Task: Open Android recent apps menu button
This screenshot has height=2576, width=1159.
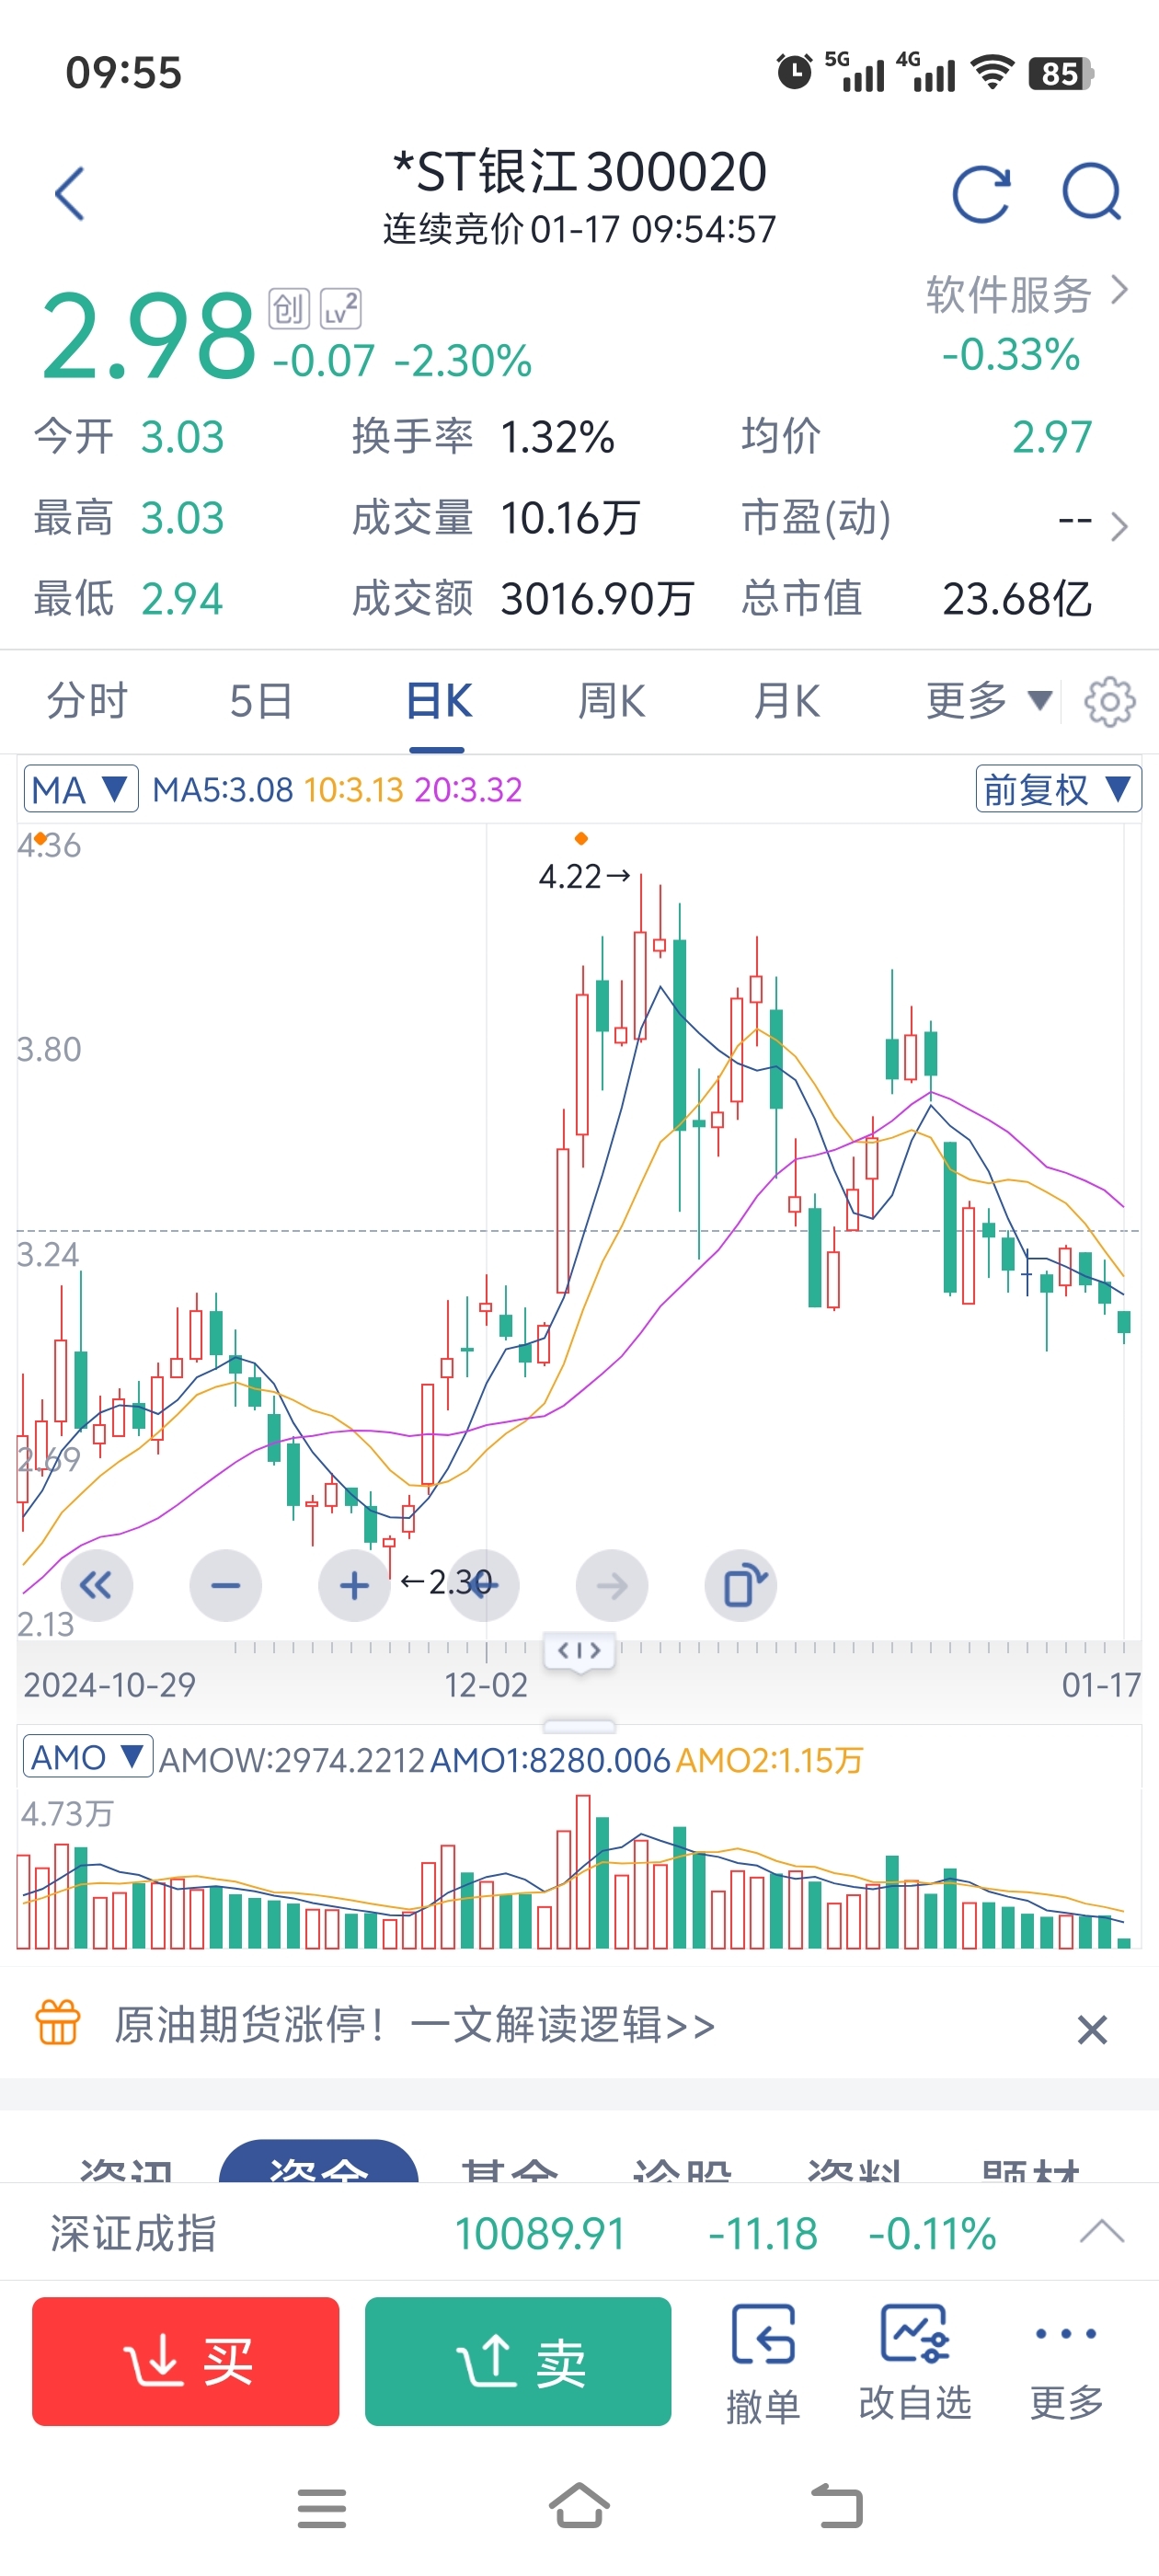Action: click(x=321, y=2508)
